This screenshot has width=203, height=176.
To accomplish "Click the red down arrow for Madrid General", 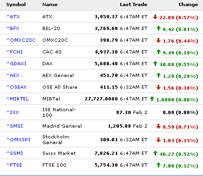I will pyautogui.click(x=158, y=126).
